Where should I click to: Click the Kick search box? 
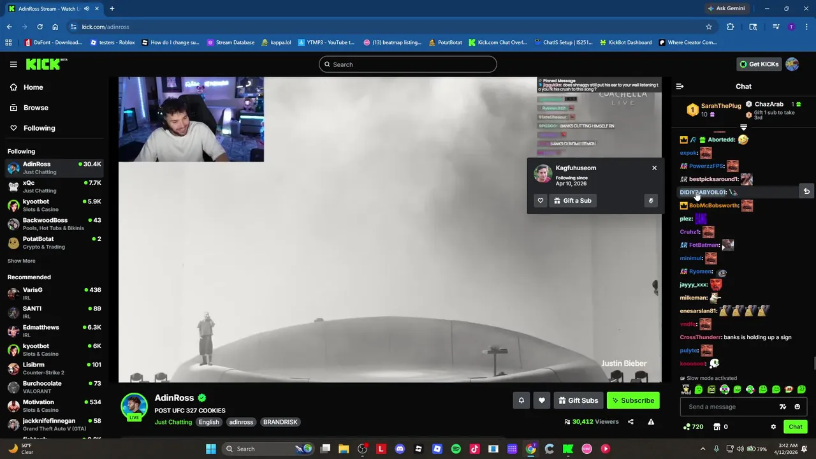pyautogui.click(x=408, y=64)
